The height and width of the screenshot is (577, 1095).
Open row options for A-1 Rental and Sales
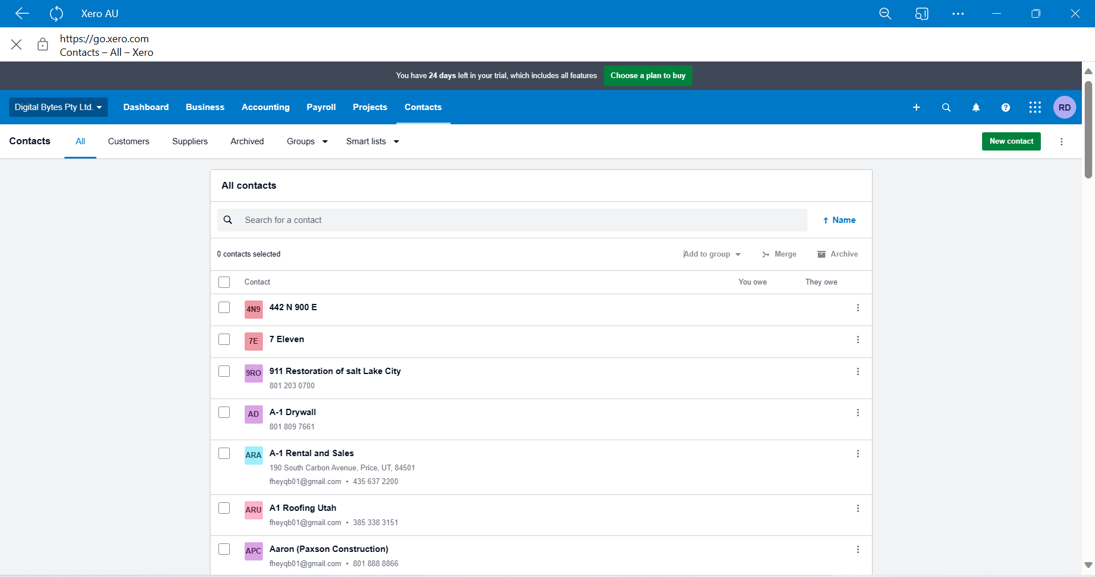click(858, 454)
